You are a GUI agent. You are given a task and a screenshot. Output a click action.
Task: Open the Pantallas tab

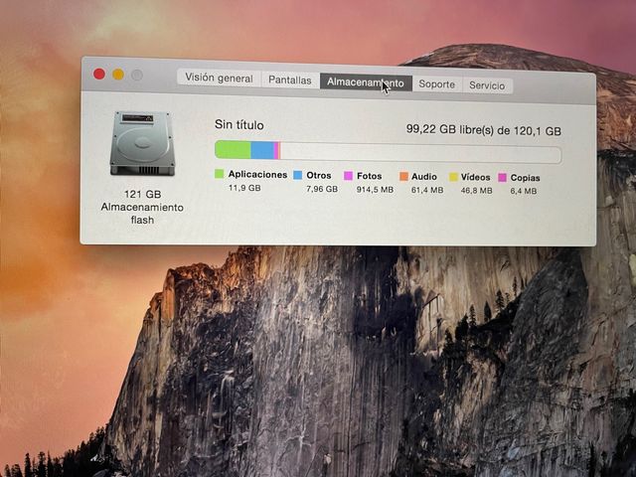click(290, 79)
